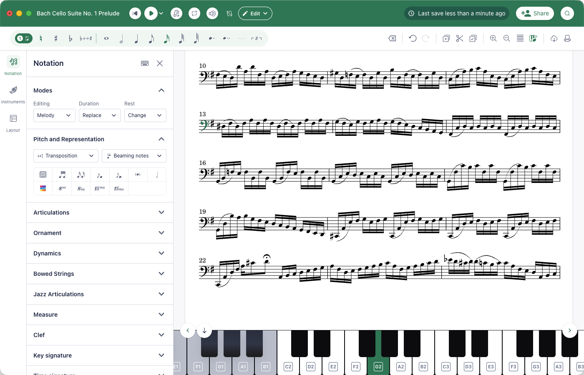Click the page view lines icon

pyautogui.click(x=520, y=38)
